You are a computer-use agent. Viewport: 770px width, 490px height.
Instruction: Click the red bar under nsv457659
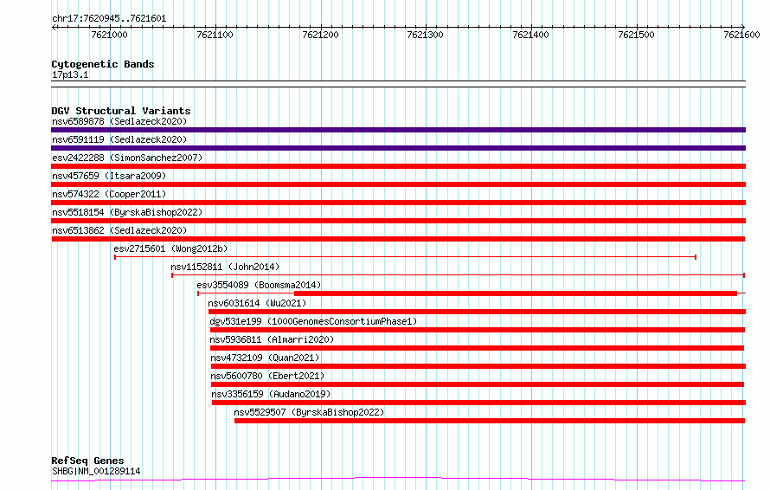[398, 184]
